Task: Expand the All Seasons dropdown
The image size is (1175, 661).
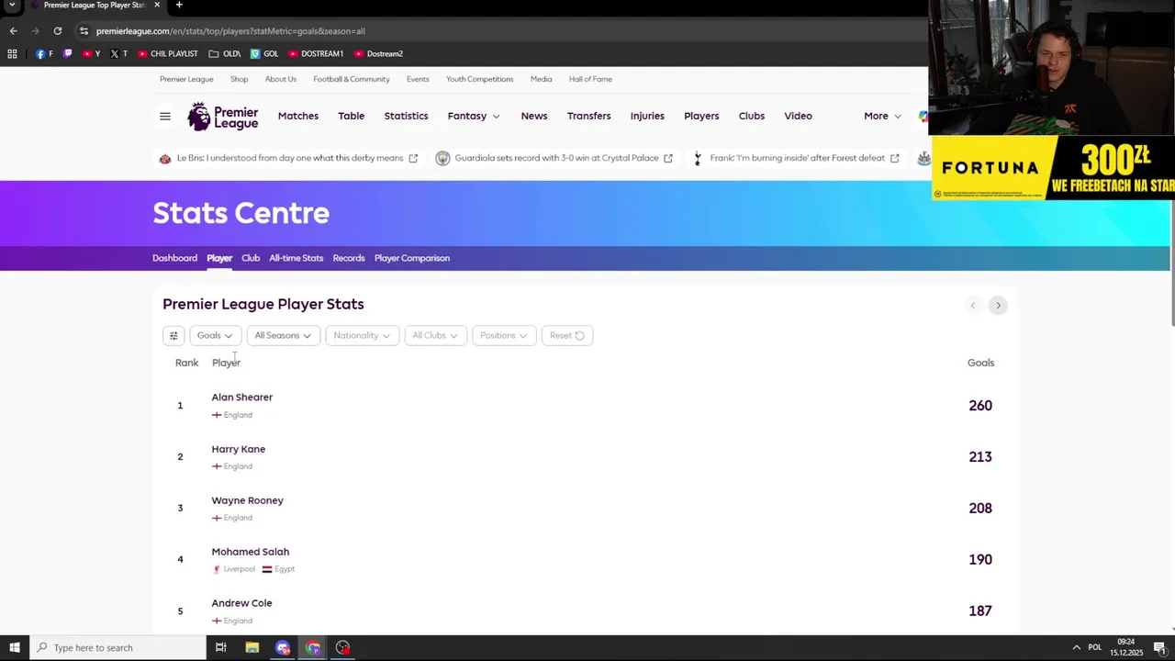Action: point(283,336)
